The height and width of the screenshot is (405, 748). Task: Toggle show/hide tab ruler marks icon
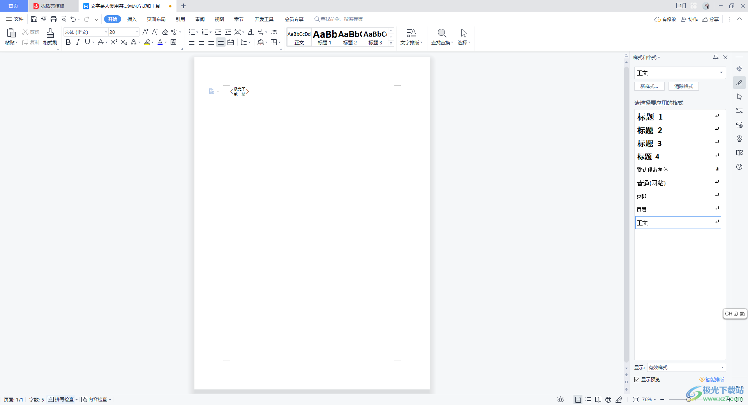click(x=274, y=32)
